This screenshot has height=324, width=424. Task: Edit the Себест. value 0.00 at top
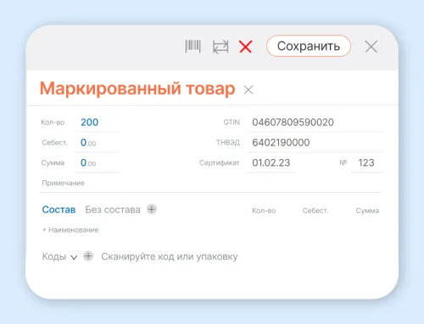point(98,143)
